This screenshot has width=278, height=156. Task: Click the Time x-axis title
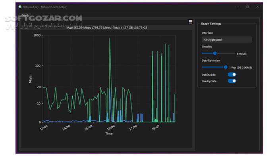pyautogui.click(x=109, y=133)
